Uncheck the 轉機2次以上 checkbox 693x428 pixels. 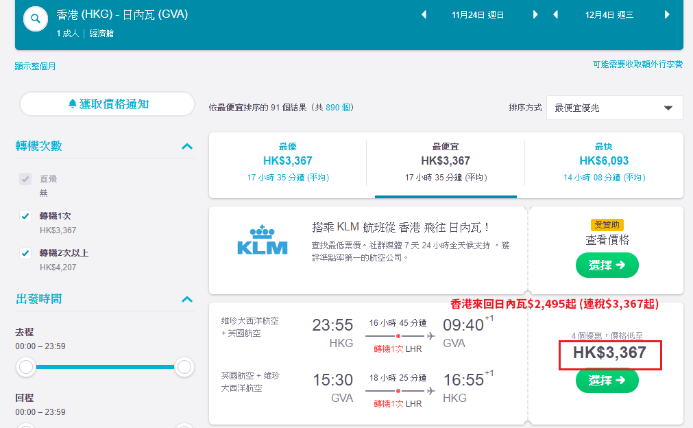[25, 253]
